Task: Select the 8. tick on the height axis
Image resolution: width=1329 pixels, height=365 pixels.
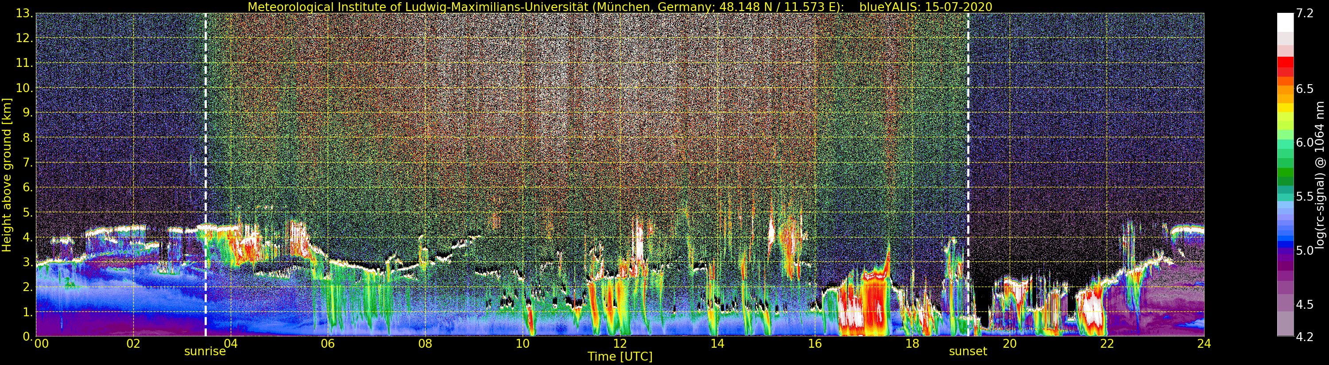Action: click(x=28, y=138)
